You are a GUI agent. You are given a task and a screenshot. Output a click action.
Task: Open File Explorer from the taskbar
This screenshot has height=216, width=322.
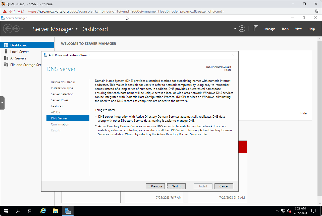(56, 211)
